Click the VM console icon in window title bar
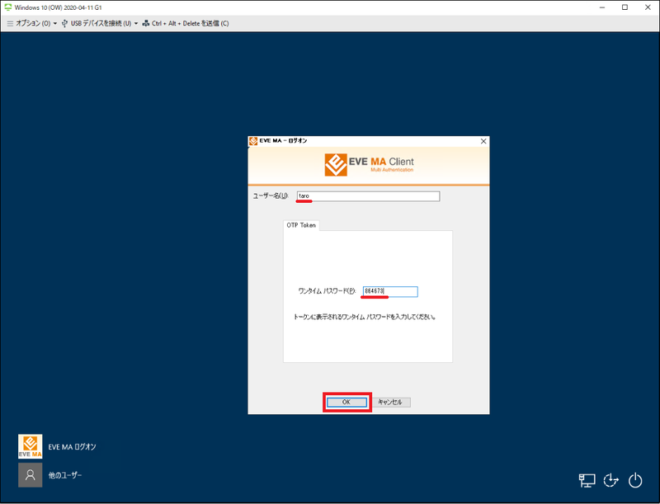This screenshot has width=660, height=504. coord(8,7)
